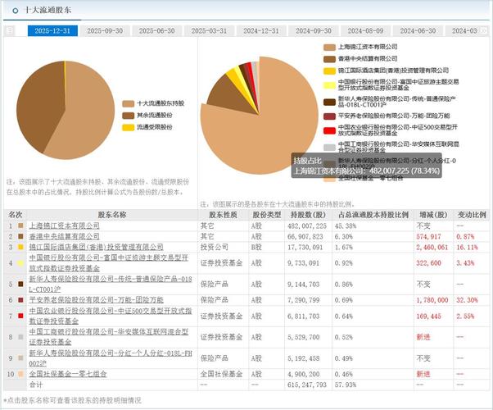Click legend swatch for 十大流通股东持股

[129, 103]
